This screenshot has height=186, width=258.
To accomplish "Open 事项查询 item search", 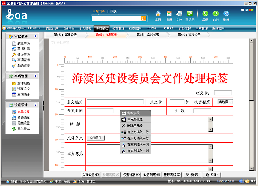I will 21,60.
